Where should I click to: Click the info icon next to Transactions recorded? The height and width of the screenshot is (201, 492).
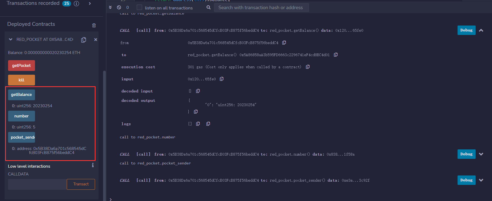coord(76,3)
